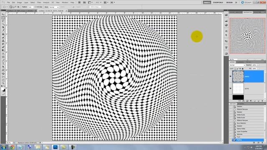The height and width of the screenshot is (150, 267).
Task: Open the Filter menu
Action: 39,2
